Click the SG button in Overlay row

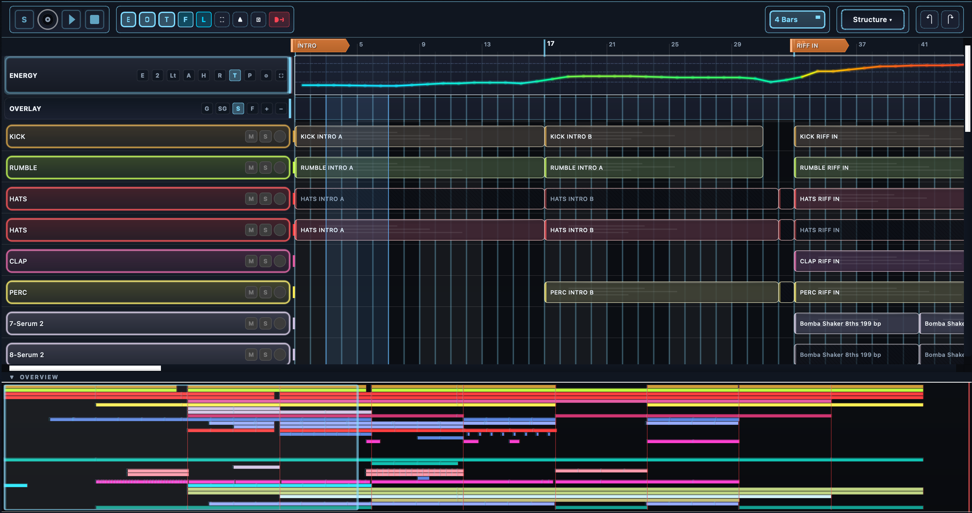(x=223, y=108)
